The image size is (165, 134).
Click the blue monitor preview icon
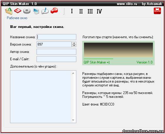(x=36, y=11)
